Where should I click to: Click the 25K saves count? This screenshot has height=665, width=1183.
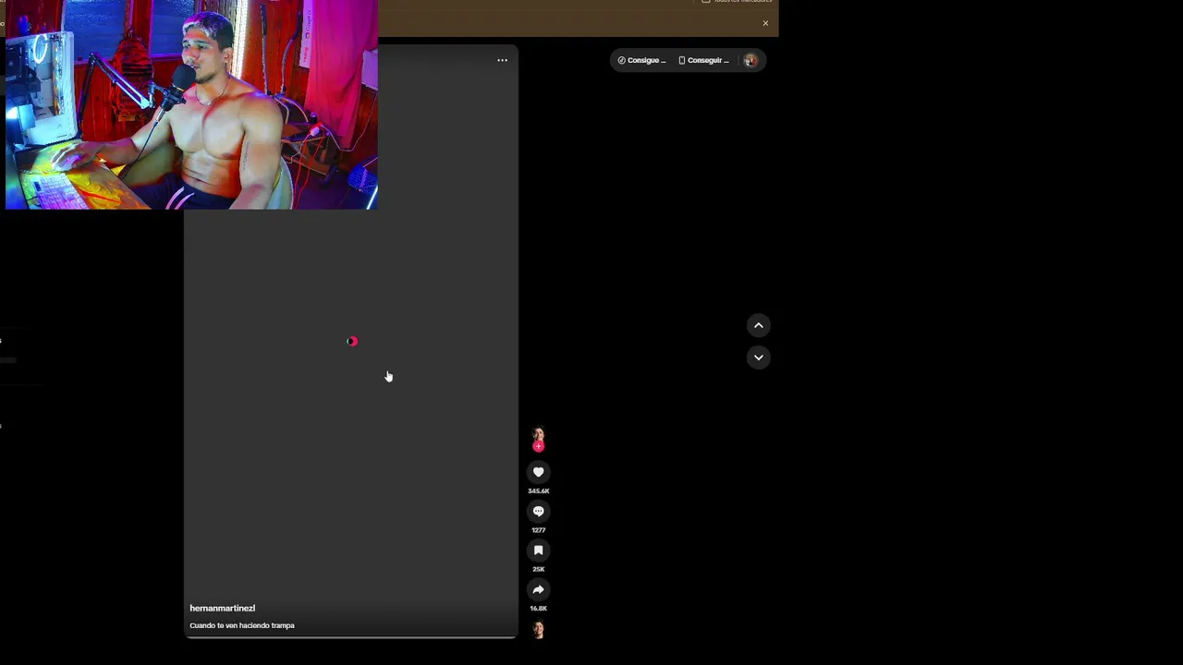pyautogui.click(x=538, y=569)
